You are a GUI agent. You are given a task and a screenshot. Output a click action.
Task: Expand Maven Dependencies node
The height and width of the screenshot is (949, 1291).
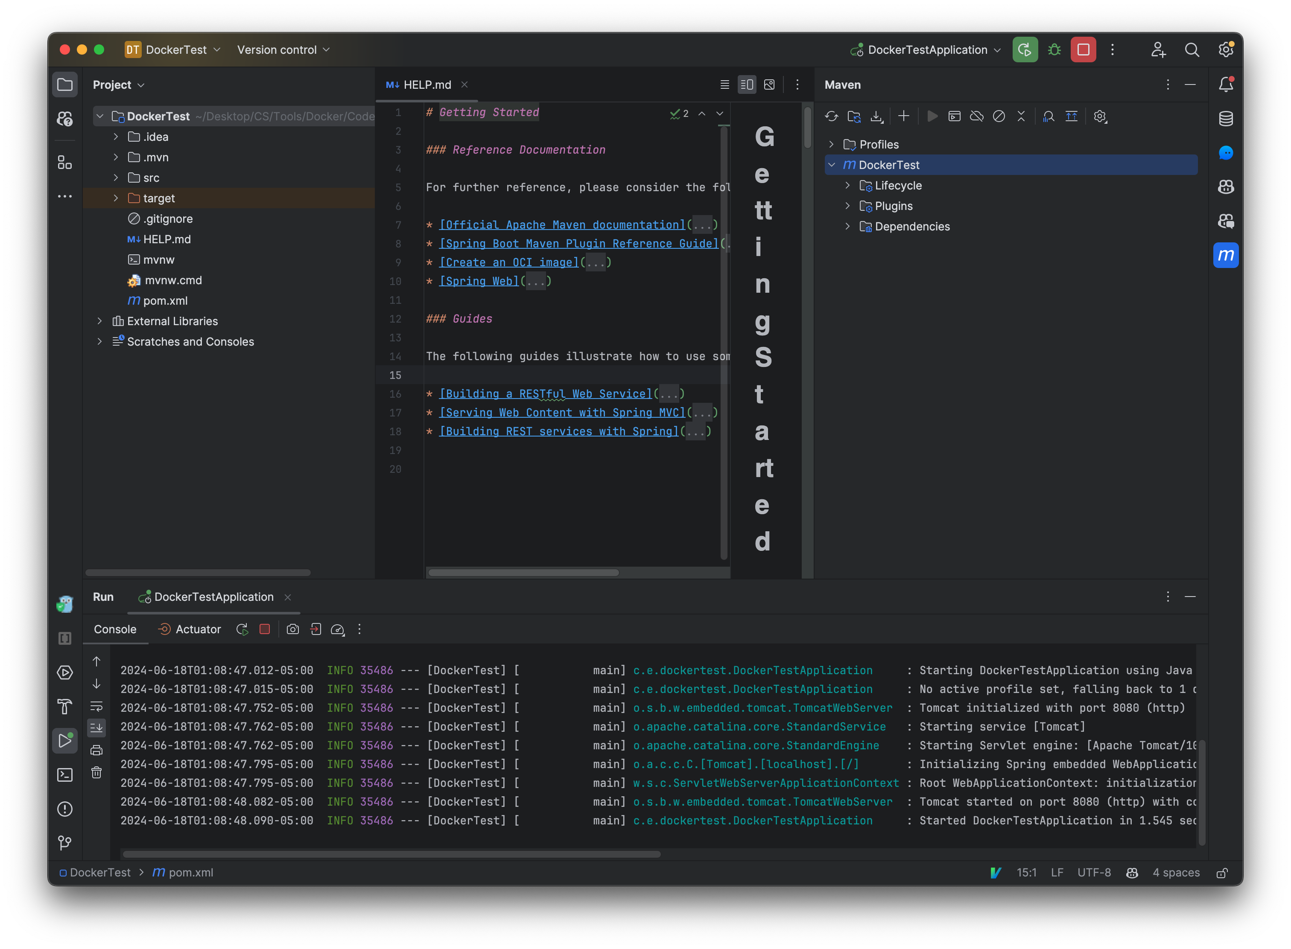847,227
